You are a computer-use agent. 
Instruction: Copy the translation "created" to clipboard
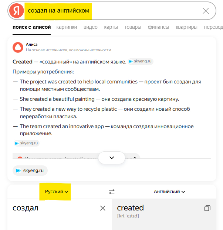coord(207,208)
